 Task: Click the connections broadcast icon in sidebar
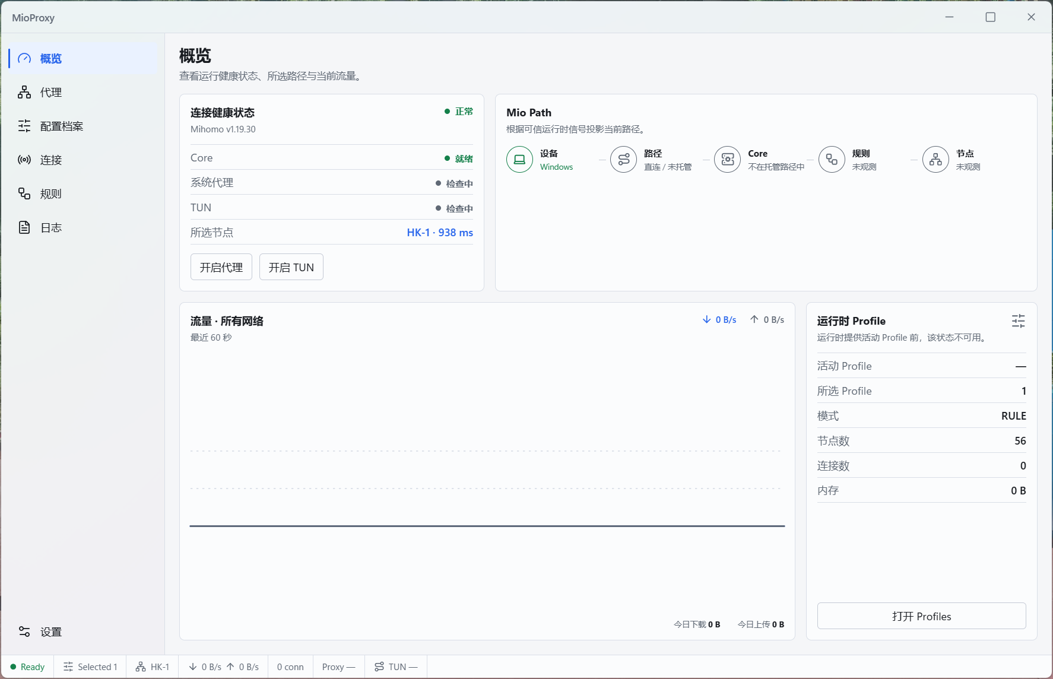[x=24, y=160]
